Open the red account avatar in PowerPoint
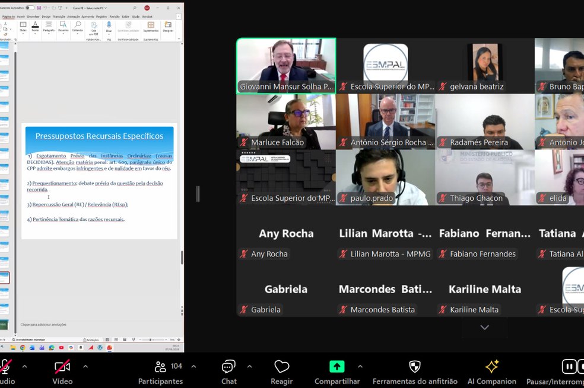 click(x=147, y=8)
